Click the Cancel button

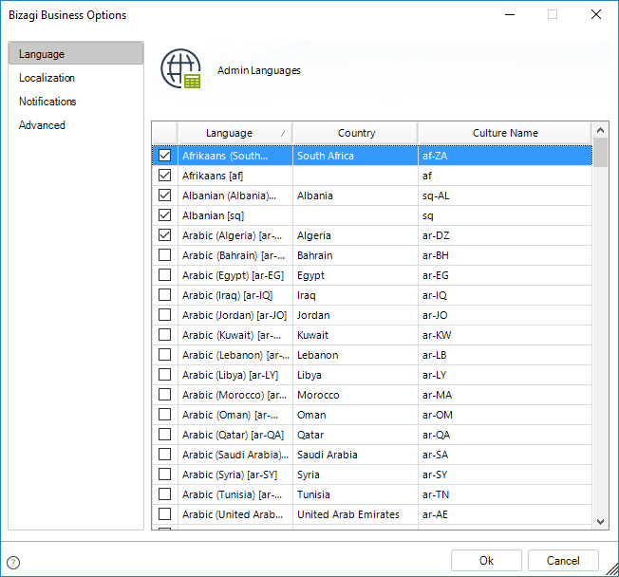pos(563,561)
